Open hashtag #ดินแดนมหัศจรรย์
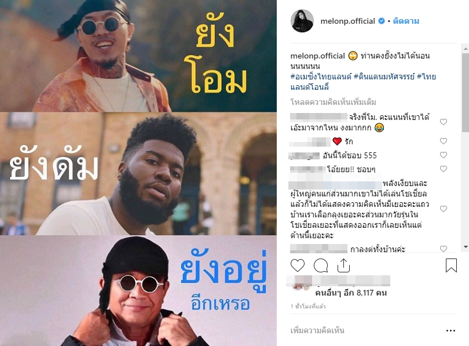This screenshot has width=469, height=346. [384, 77]
